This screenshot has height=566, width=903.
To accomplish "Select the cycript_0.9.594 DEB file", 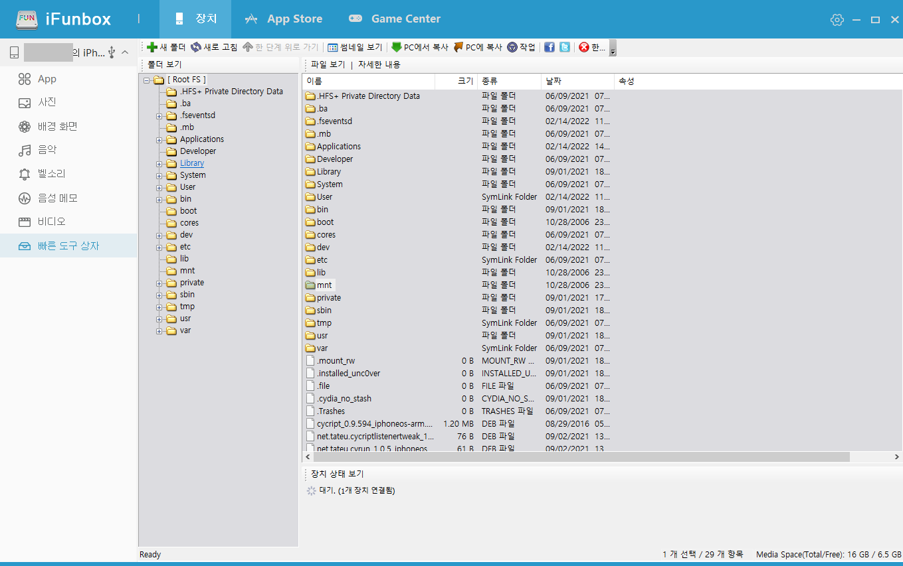I will pyautogui.click(x=373, y=424).
